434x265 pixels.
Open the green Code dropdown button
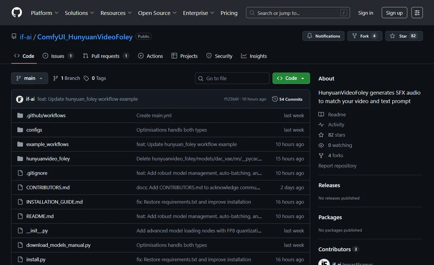click(x=291, y=78)
